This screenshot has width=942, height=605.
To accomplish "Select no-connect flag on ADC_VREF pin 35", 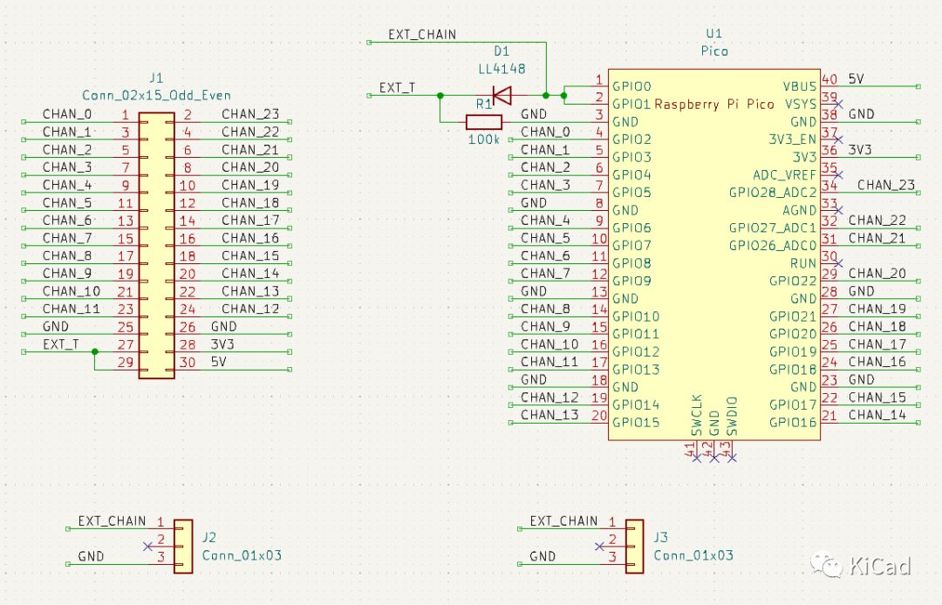I will pos(839,175).
